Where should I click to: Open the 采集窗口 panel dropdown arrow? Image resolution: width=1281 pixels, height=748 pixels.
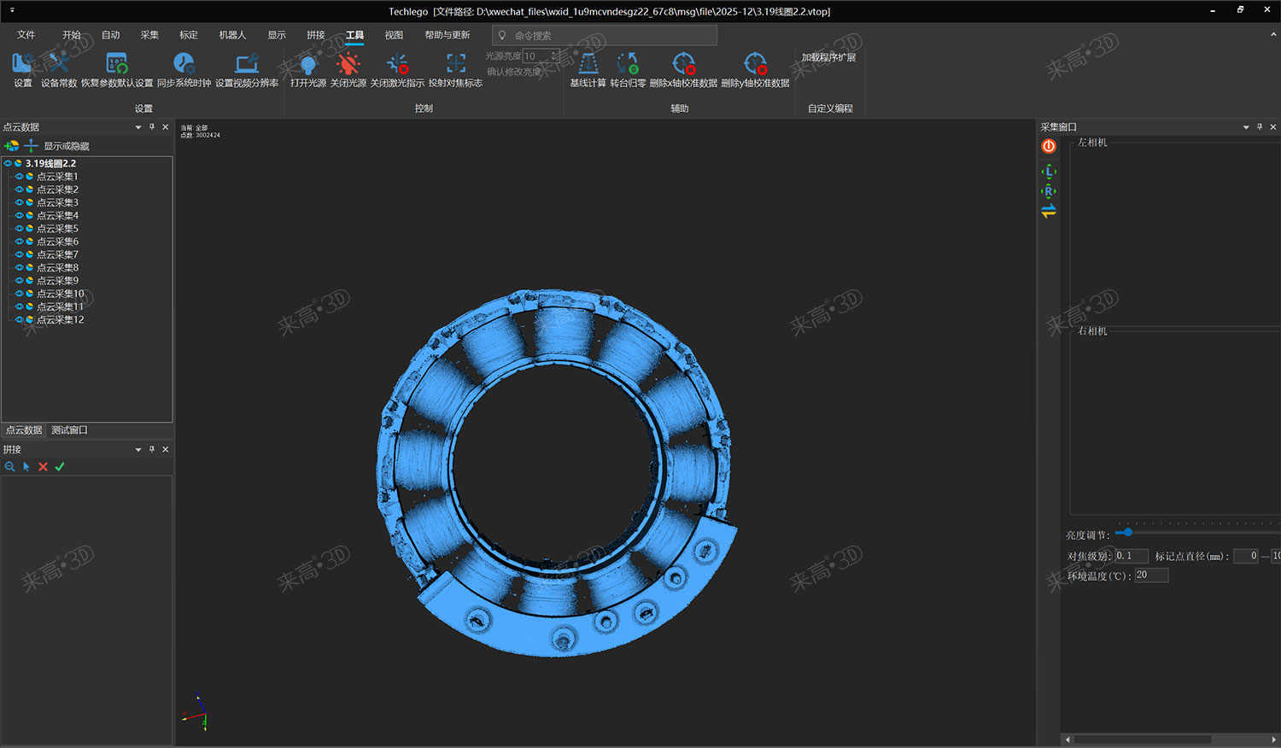pyautogui.click(x=1246, y=127)
